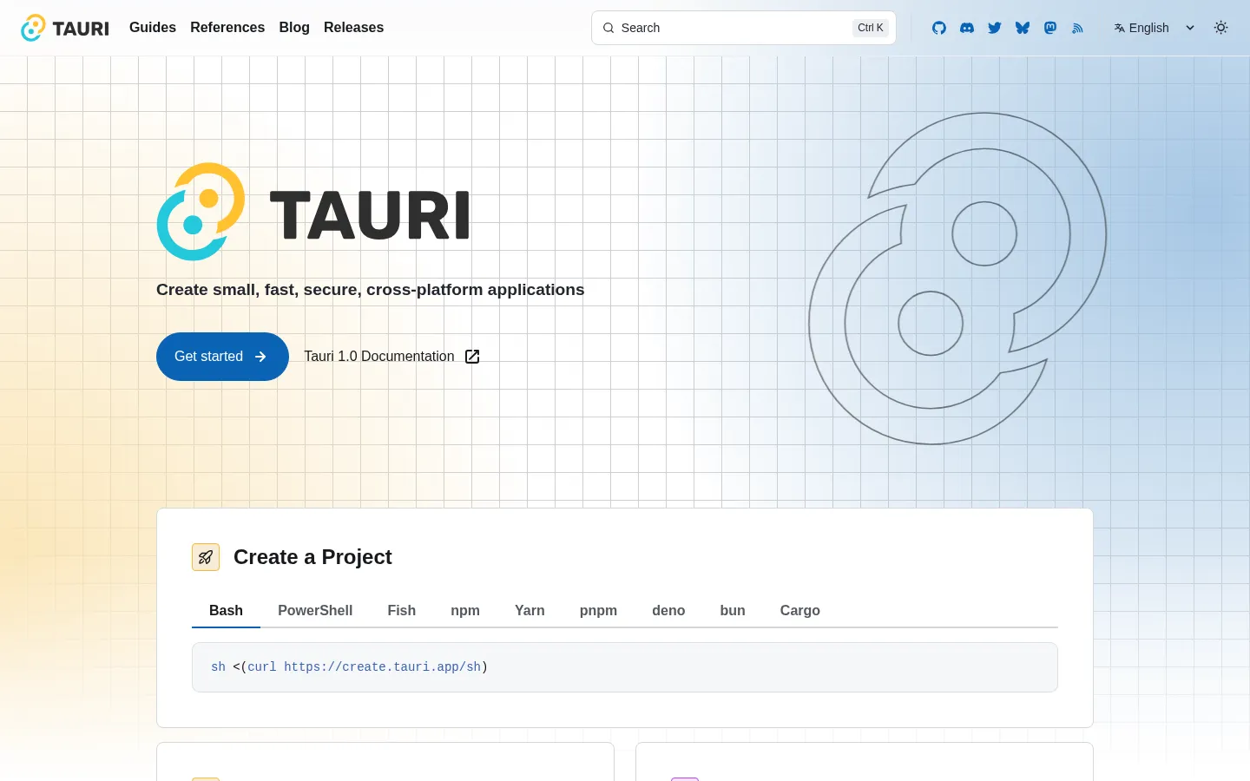Click the outlined Tauri logo illustration
Viewport: 1250px width, 781px height.
957,279
